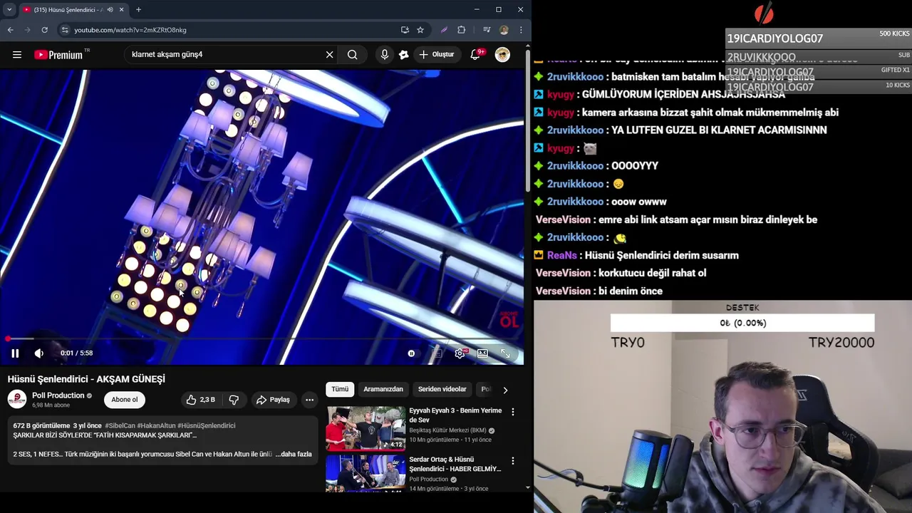Image resolution: width=912 pixels, height=513 pixels.
Task: Select the Seriden videolar filter chip
Action: click(442, 389)
